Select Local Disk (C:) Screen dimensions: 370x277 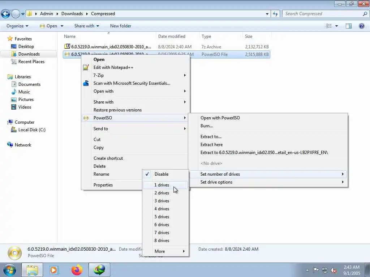tap(32, 130)
